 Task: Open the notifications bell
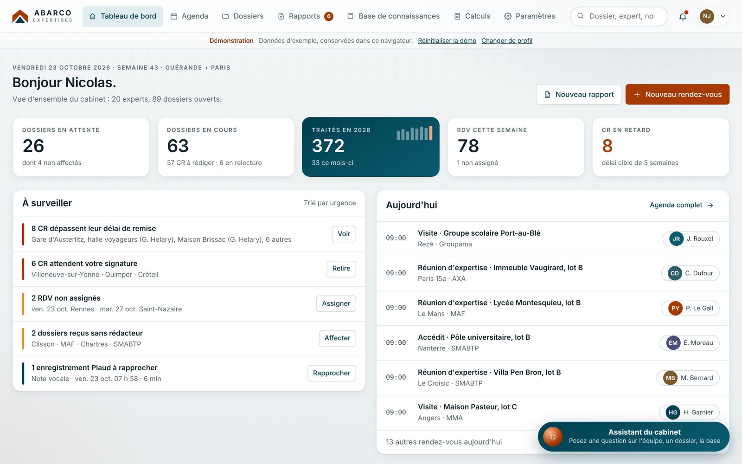click(x=683, y=16)
